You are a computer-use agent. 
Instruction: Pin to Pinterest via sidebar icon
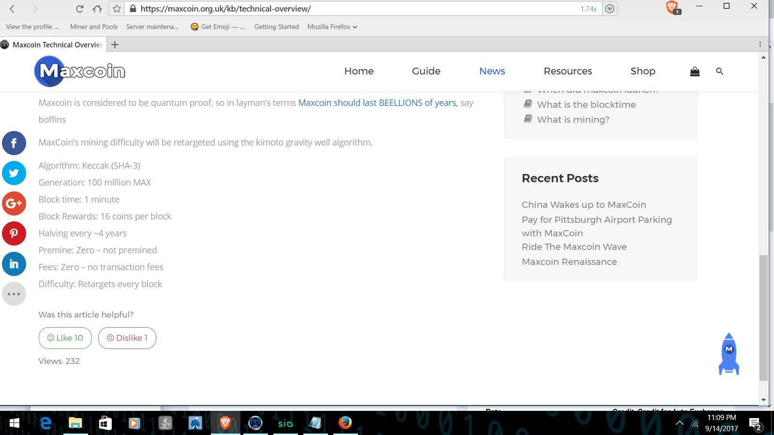[14, 233]
